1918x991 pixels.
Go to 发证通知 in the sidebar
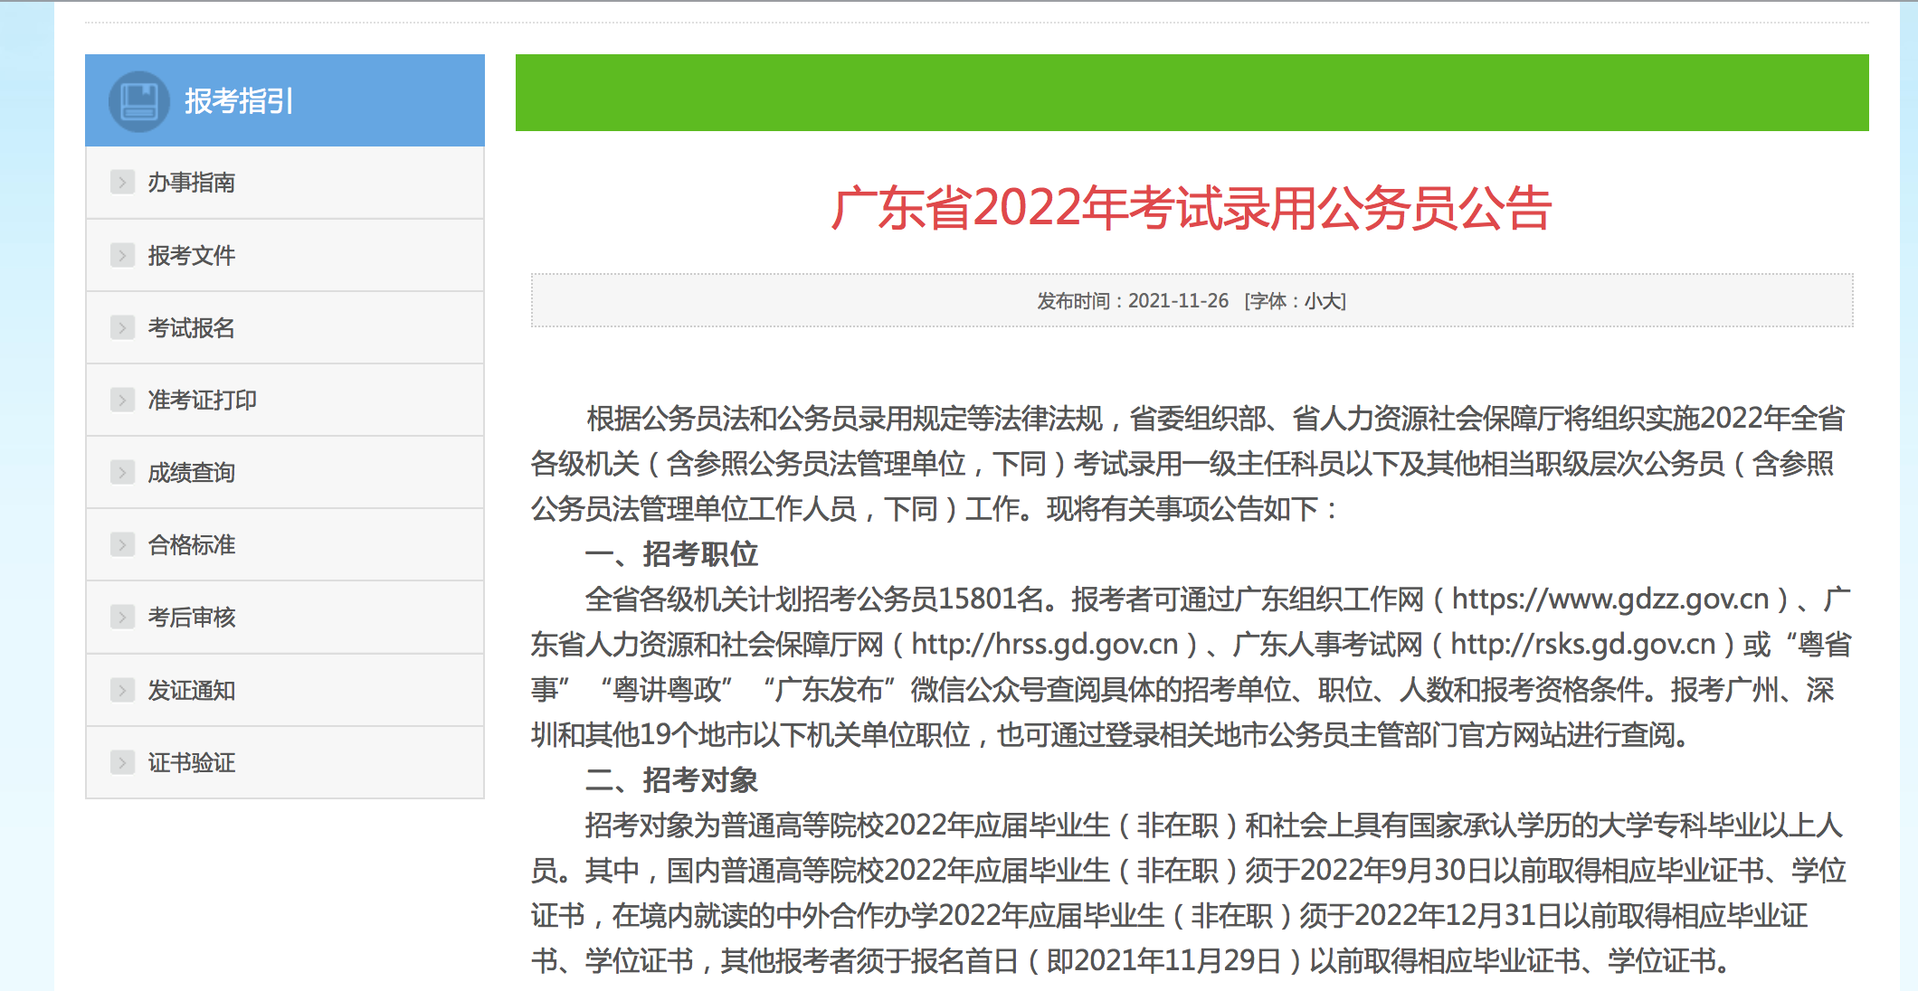coord(285,690)
